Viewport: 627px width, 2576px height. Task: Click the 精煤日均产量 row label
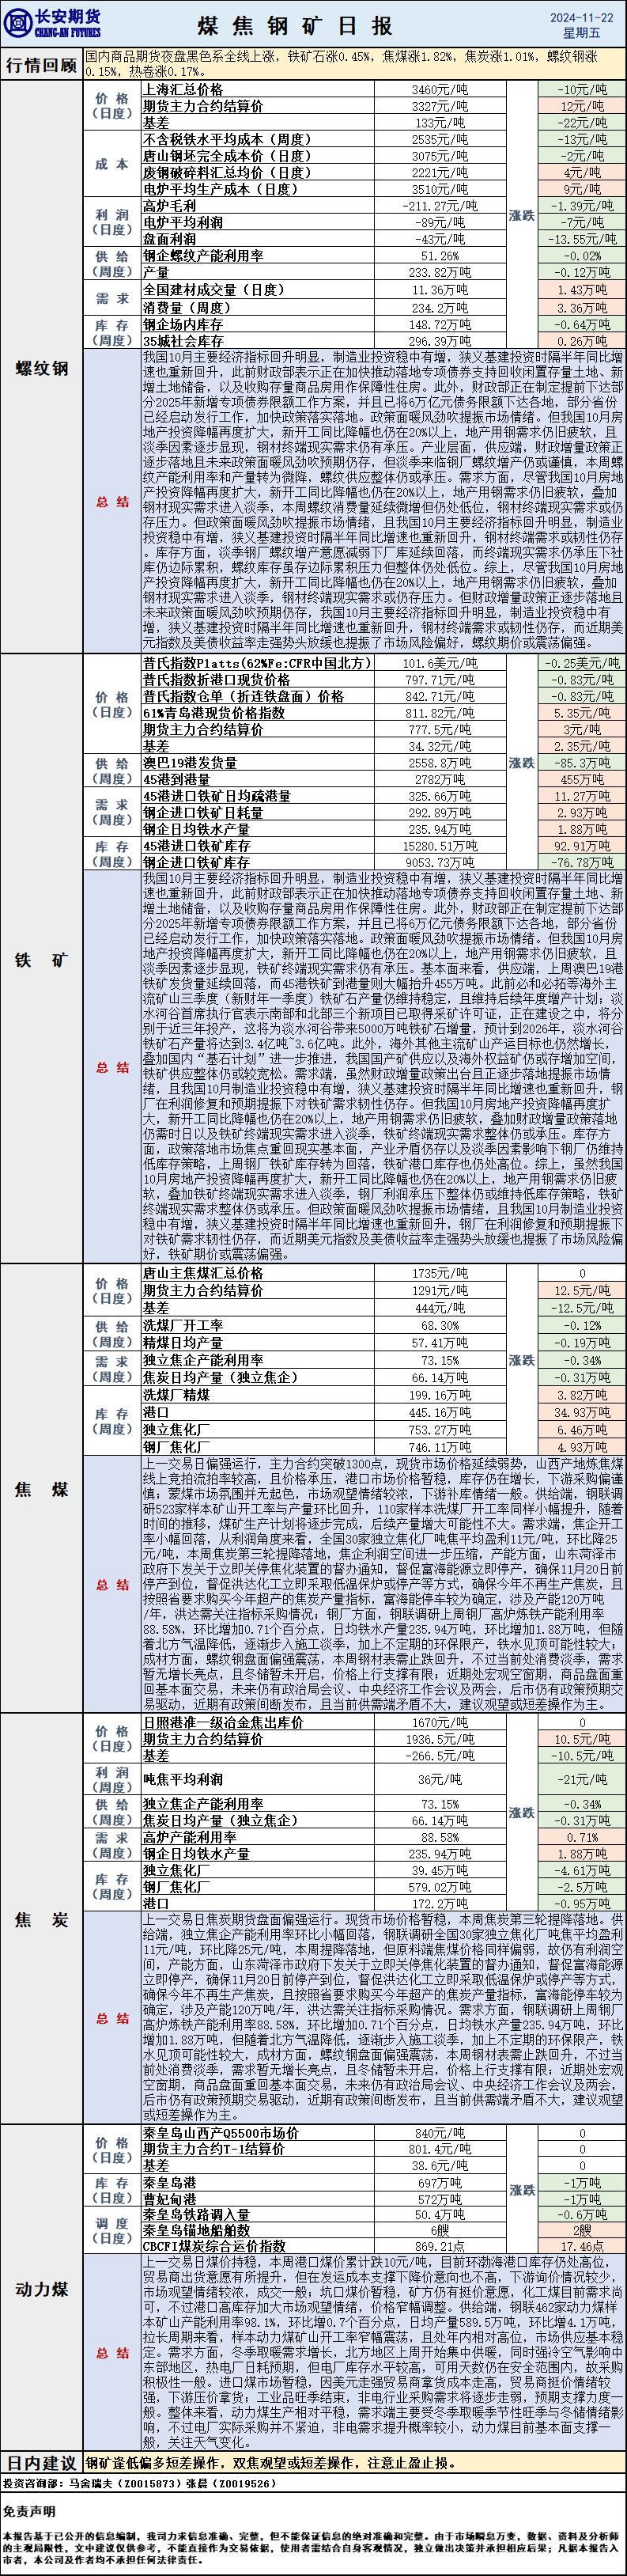pyautogui.click(x=183, y=1343)
